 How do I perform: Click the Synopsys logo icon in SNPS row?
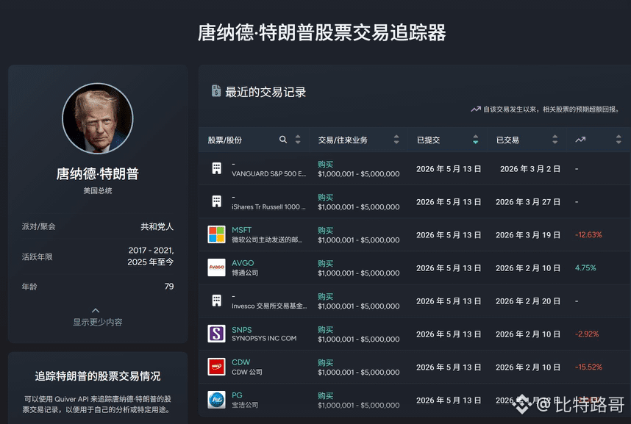coord(216,334)
